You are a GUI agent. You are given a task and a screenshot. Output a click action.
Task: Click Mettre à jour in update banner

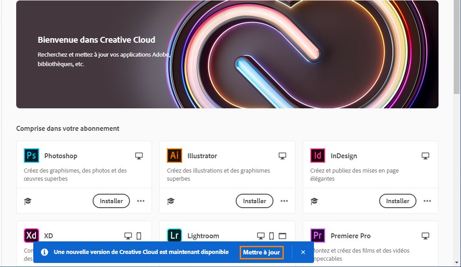pos(261,252)
